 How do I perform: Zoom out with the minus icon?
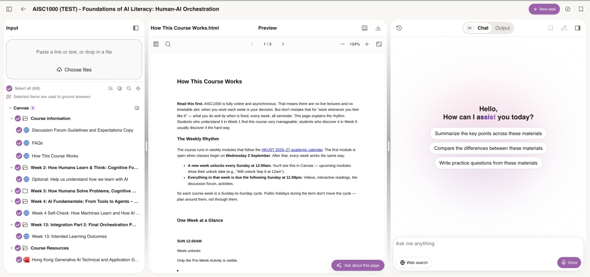[x=343, y=44]
